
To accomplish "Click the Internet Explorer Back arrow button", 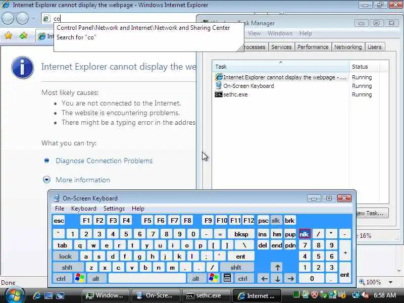I will pyautogui.click(x=8, y=18).
